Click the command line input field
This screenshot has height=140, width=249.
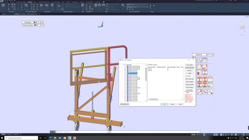point(128,132)
